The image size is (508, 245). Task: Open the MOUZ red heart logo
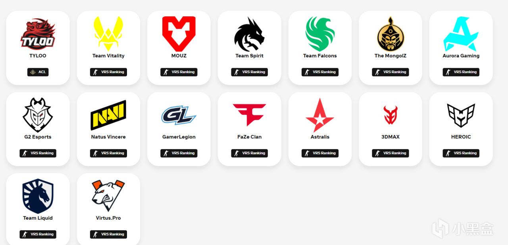coord(179,34)
